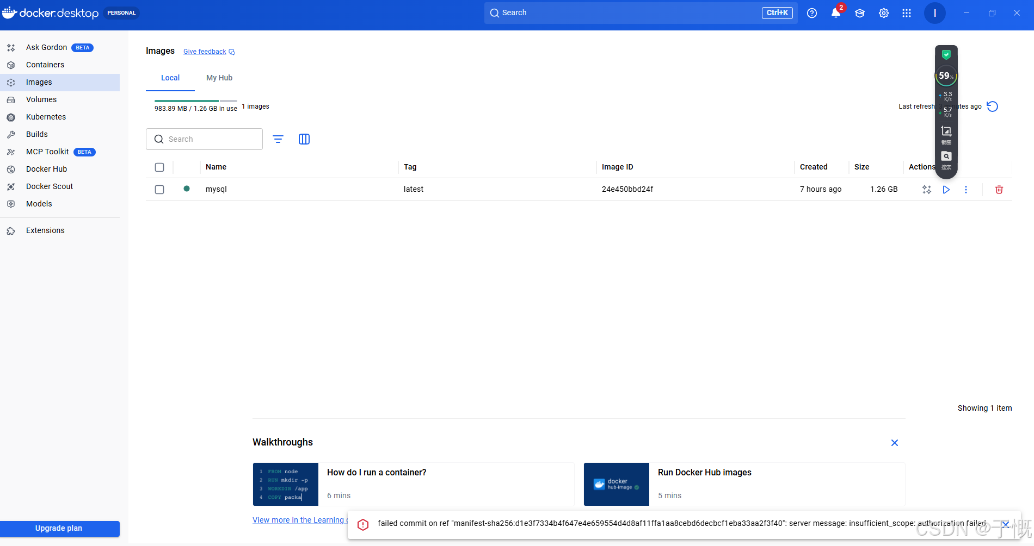Image resolution: width=1034 pixels, height=546 pixels.
Task: Refresh the images list
Action: (x=993, y=106)
